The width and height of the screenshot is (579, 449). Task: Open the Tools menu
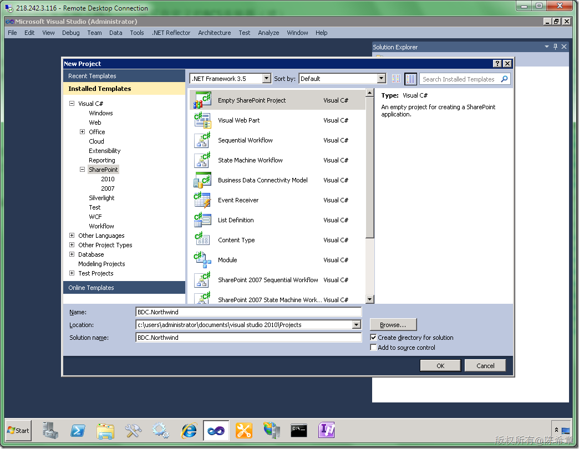tap(136, 33)
